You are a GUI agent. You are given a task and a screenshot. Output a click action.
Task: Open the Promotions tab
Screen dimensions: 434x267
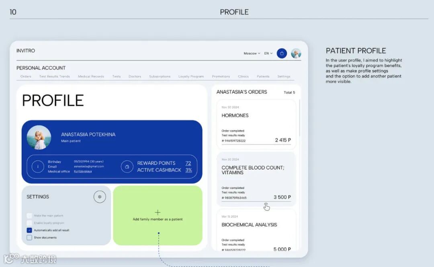221,76
